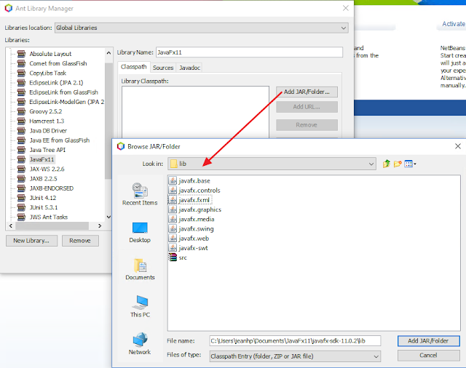
Task: Switch to Sources tab
Action: point(163,68)
